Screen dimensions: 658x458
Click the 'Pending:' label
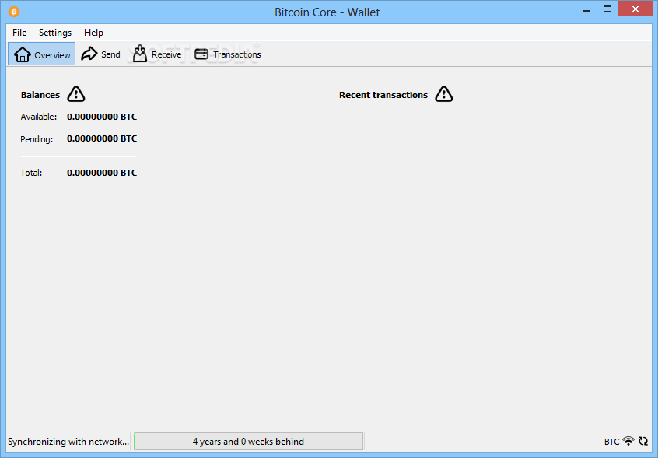click(37, 139)
